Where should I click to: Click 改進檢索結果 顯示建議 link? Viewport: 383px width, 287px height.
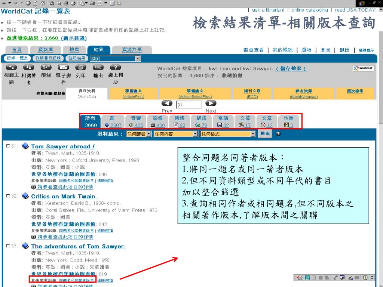47,38
